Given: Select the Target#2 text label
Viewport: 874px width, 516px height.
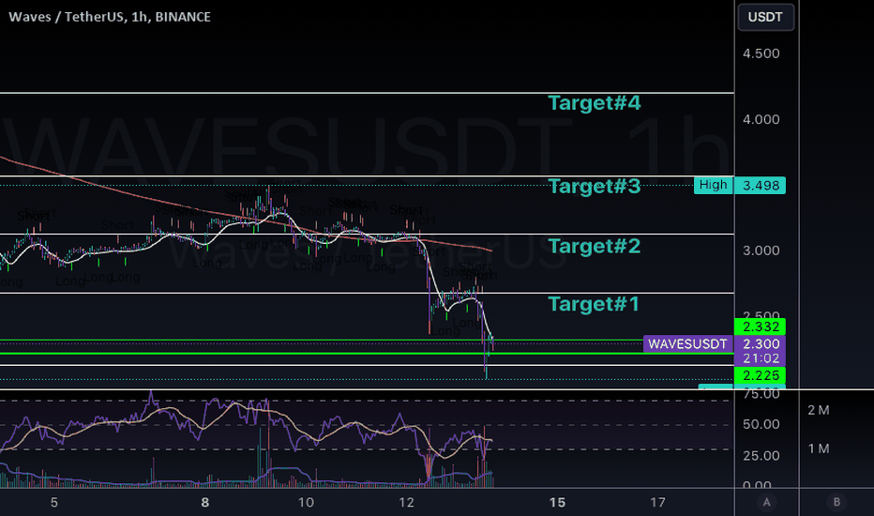Looking at the screenshot, I should (x=595, y=246).
